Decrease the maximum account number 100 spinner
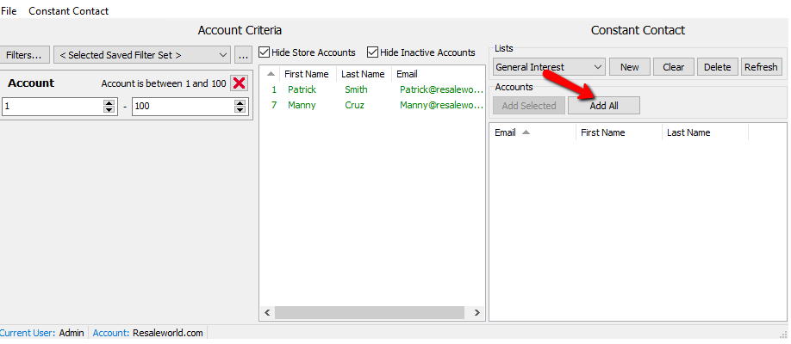The image size is (791, 344). 240,110
